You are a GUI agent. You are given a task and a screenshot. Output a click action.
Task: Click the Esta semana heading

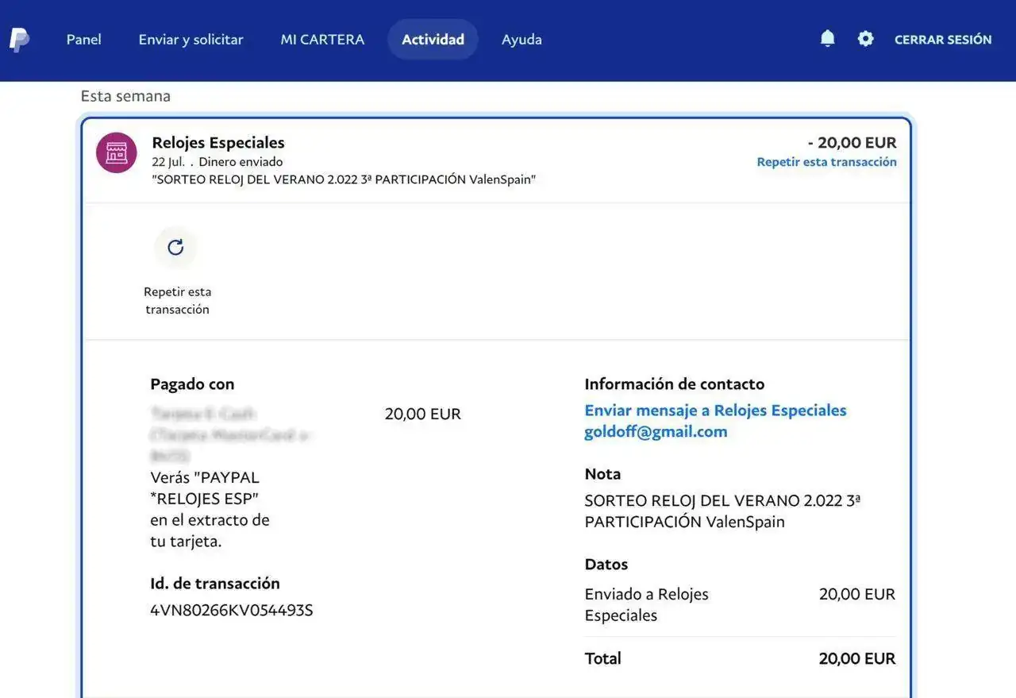(x=125, y=96)
